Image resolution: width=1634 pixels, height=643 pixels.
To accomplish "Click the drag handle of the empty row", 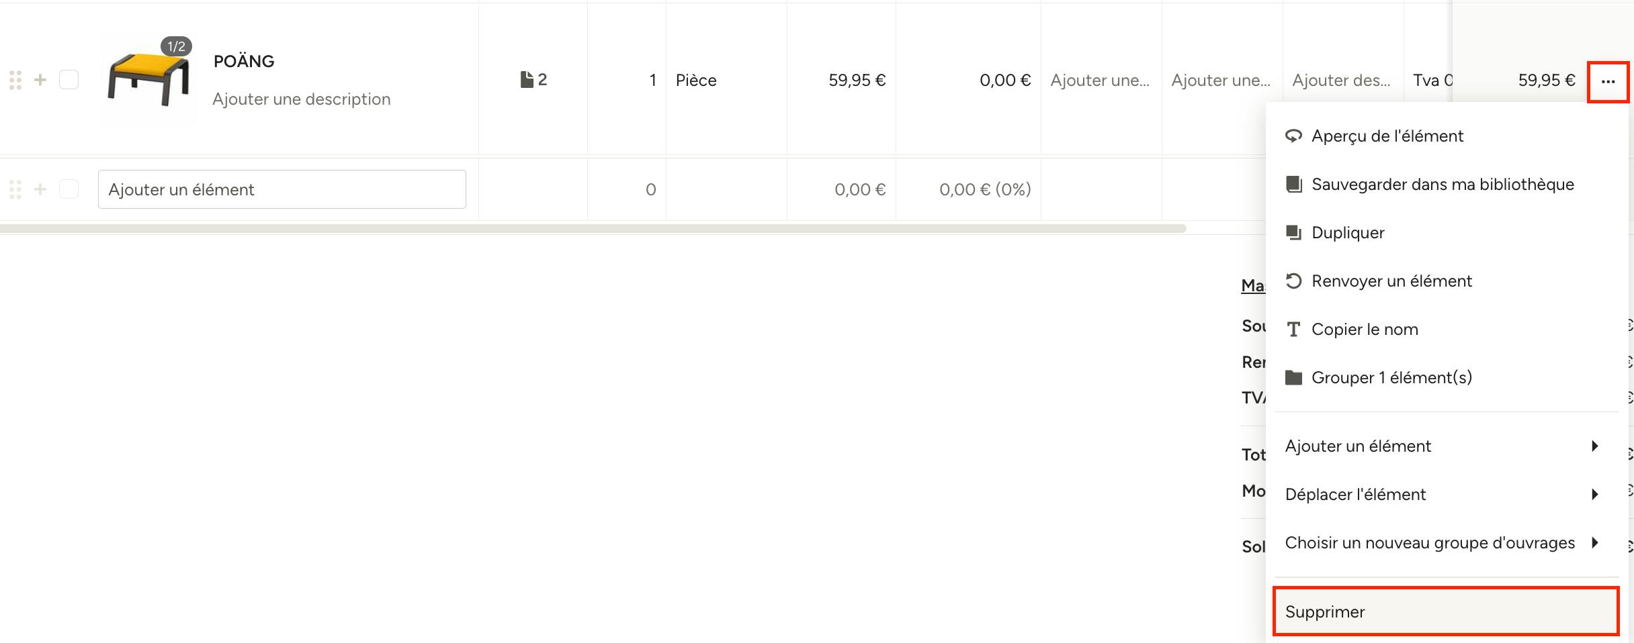I will point(15,189).
